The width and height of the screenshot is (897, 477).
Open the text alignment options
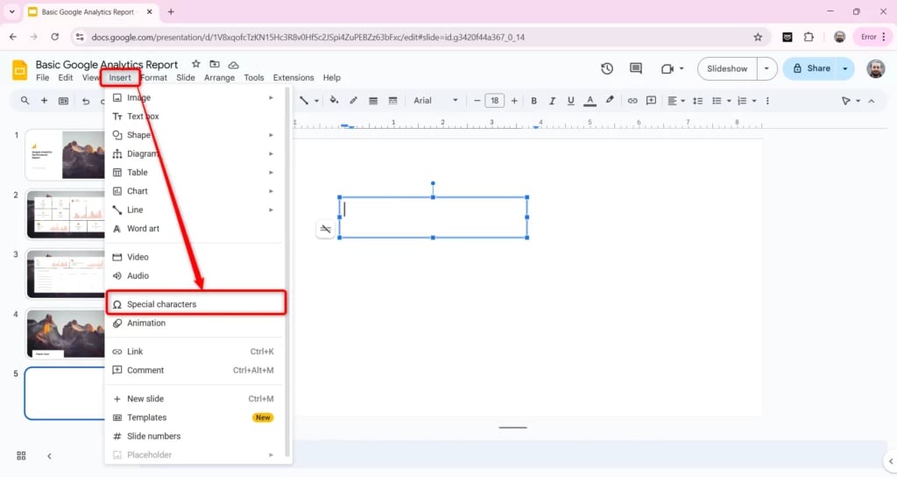(x=676, y=101)
